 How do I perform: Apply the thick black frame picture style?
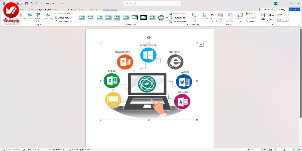[143, 17]
